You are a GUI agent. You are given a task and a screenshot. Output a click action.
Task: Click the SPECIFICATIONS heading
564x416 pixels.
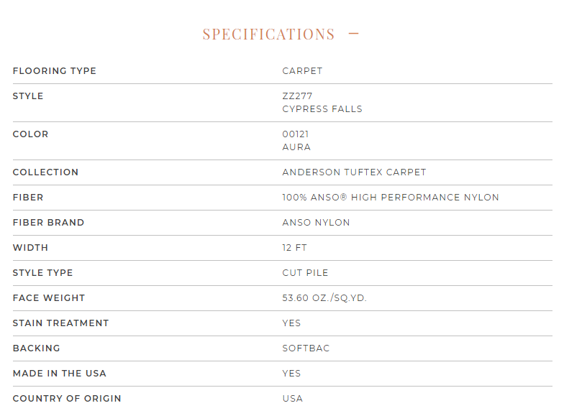click(x=269, y=34)
